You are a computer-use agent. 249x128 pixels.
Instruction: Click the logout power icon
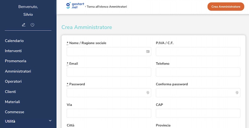tap(32, 25)
